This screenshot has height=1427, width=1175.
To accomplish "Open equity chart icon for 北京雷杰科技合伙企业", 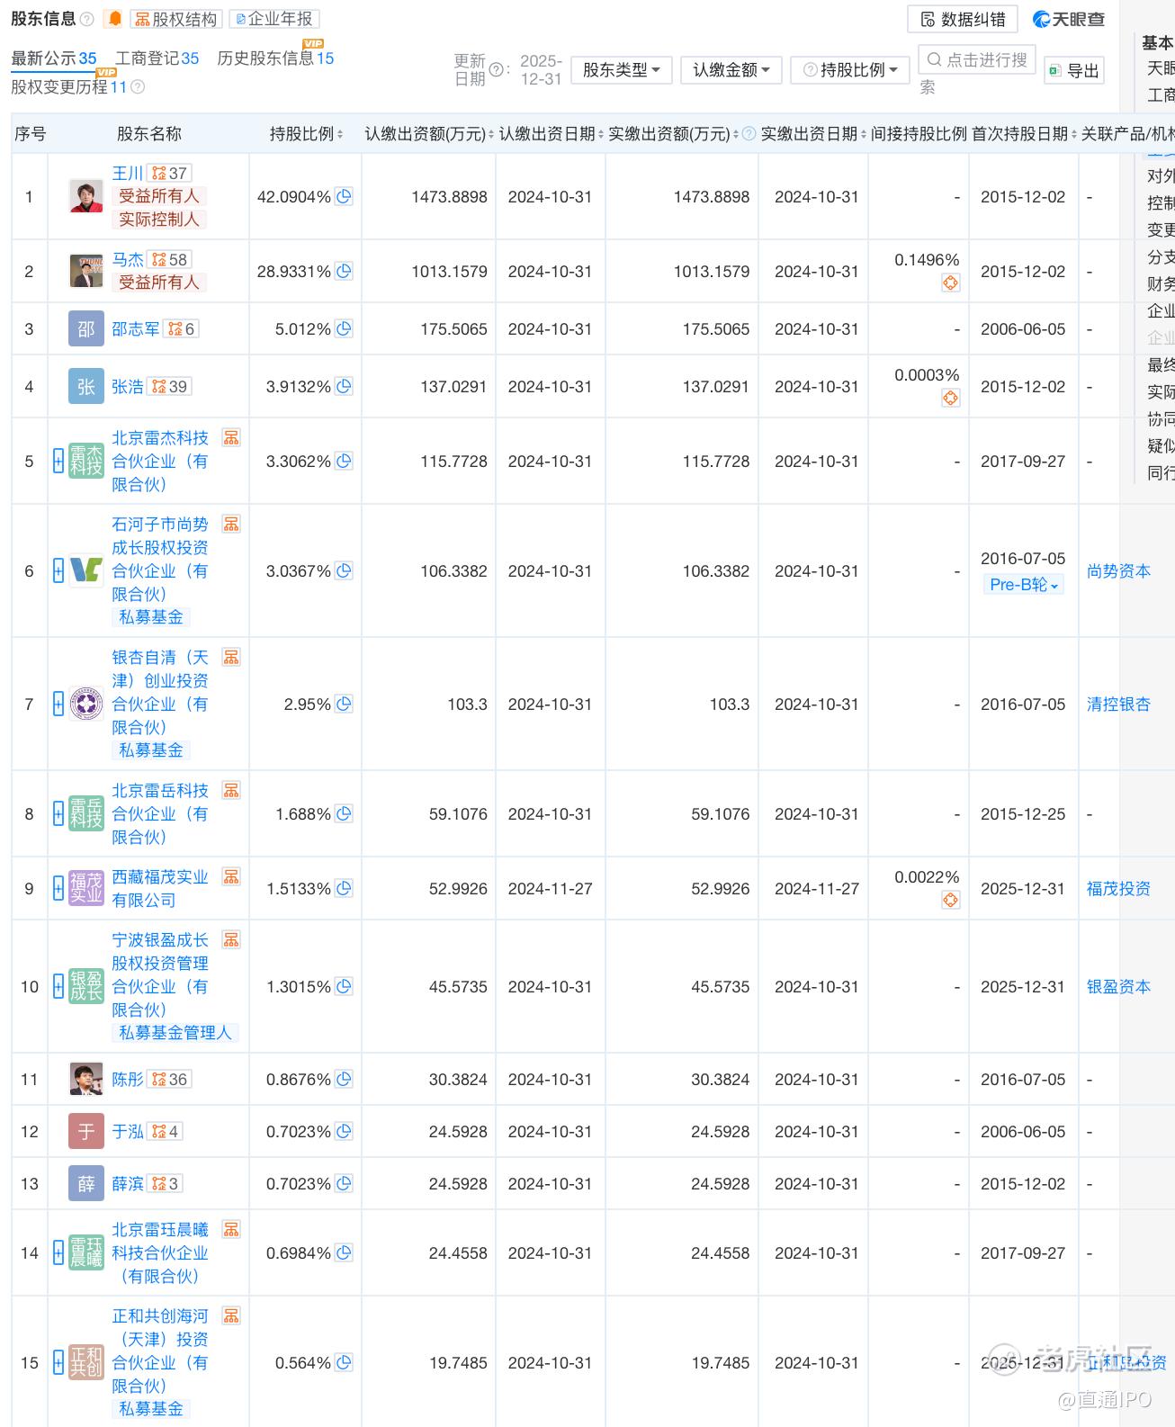I will (x=231, y=438).
